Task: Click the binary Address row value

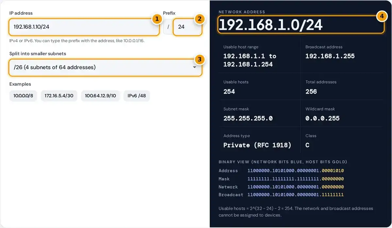Action: click(296, 171)
